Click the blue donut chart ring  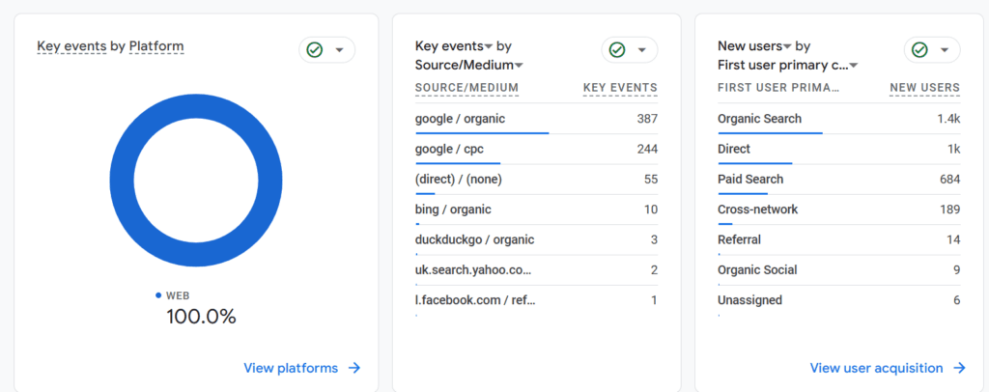[121, 181]
